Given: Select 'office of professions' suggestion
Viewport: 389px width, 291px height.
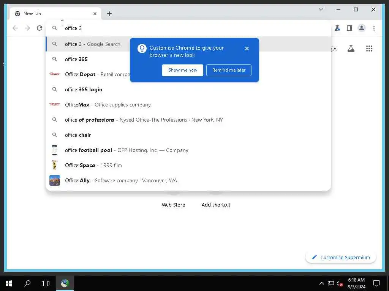Looking at the screenshot, I should coord(188,120).
